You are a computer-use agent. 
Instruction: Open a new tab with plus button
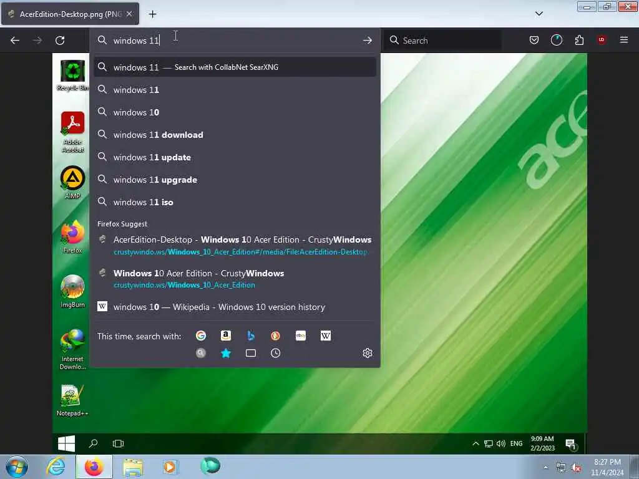tap(152, 14)
